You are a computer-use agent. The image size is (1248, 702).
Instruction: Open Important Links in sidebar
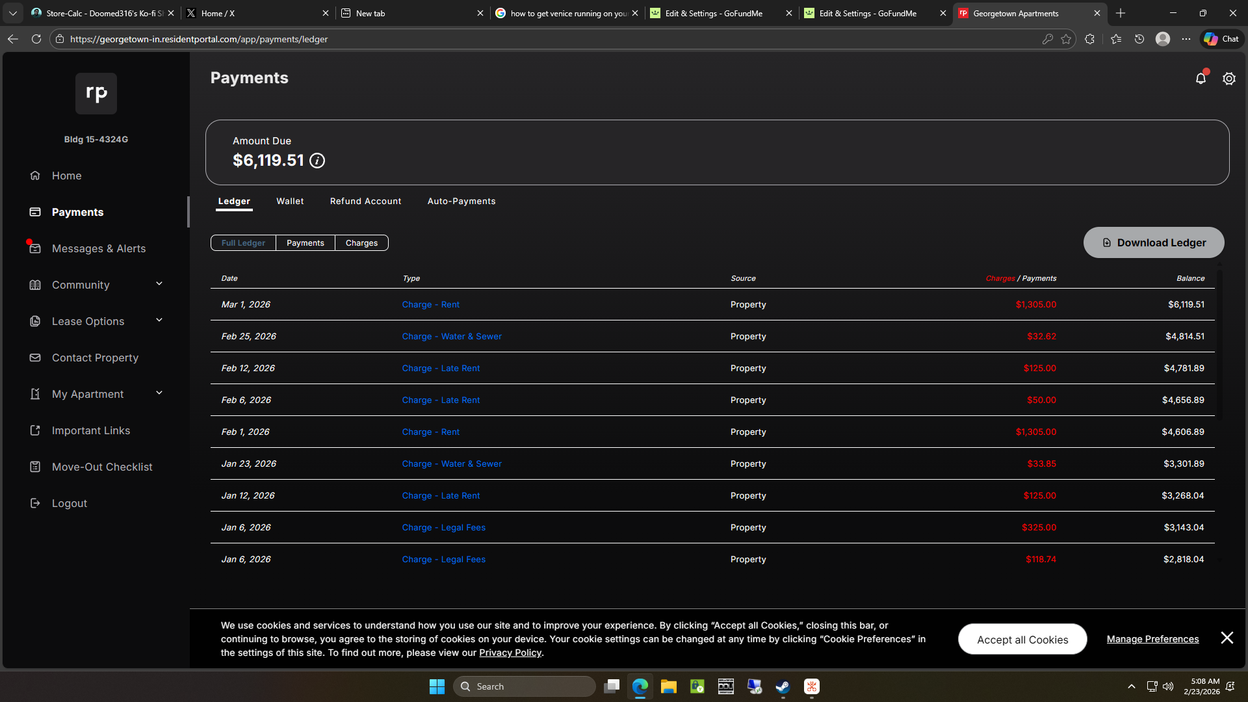pyautogui.click(x=91, y=430)
